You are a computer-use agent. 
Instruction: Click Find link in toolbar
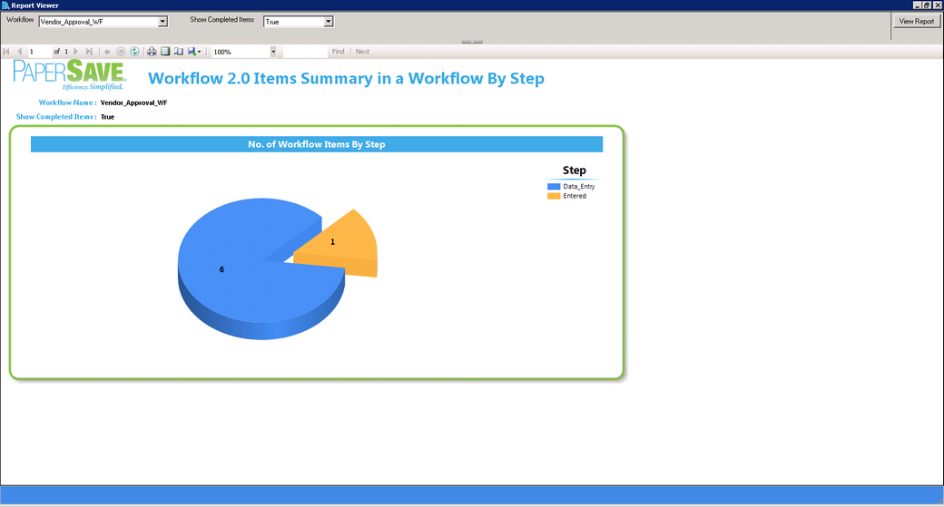coord(339,52)
